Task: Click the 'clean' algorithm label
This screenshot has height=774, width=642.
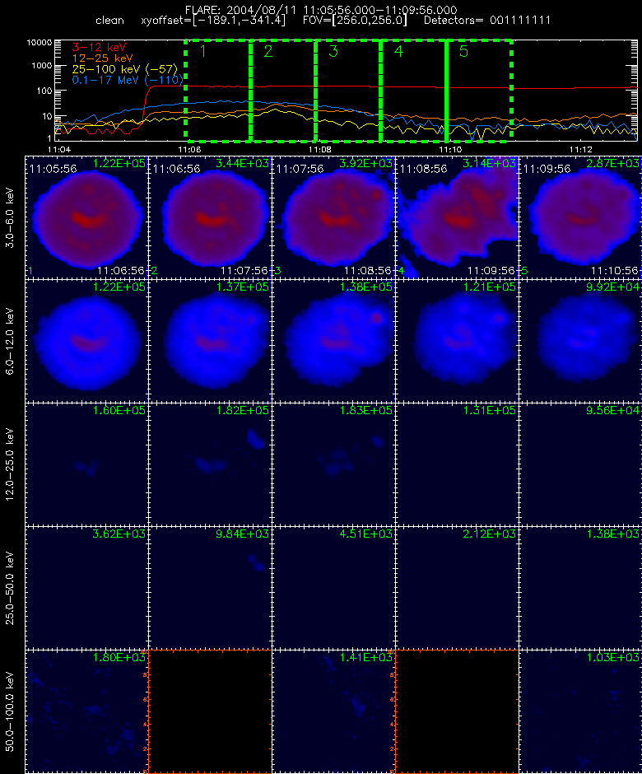Action: click(109, 21)
